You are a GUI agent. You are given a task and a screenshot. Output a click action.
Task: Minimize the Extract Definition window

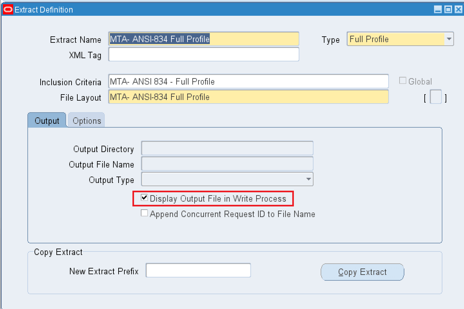[x=438, y=9]
